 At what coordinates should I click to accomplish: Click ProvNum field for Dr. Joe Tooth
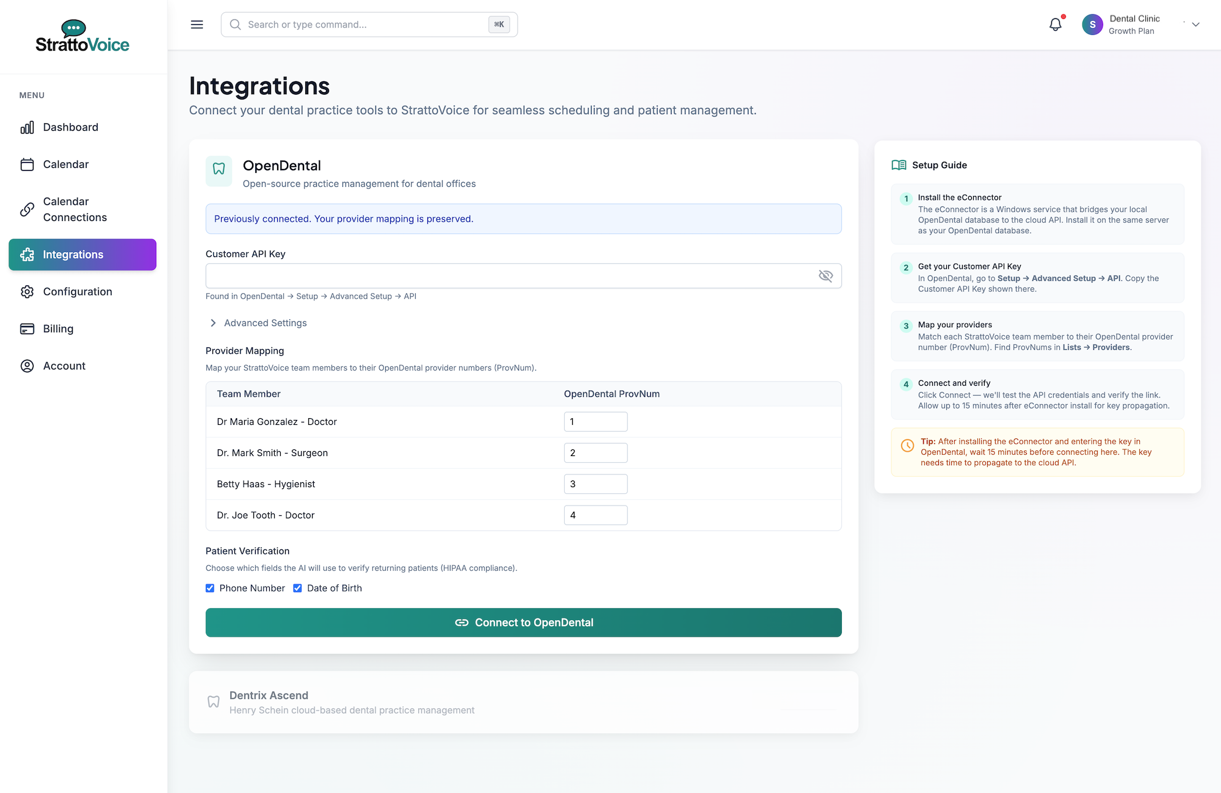596,515
